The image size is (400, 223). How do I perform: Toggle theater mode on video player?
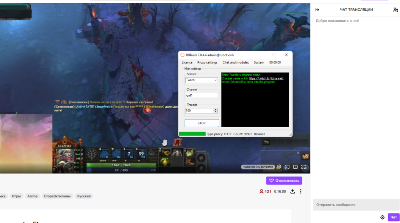295,167
